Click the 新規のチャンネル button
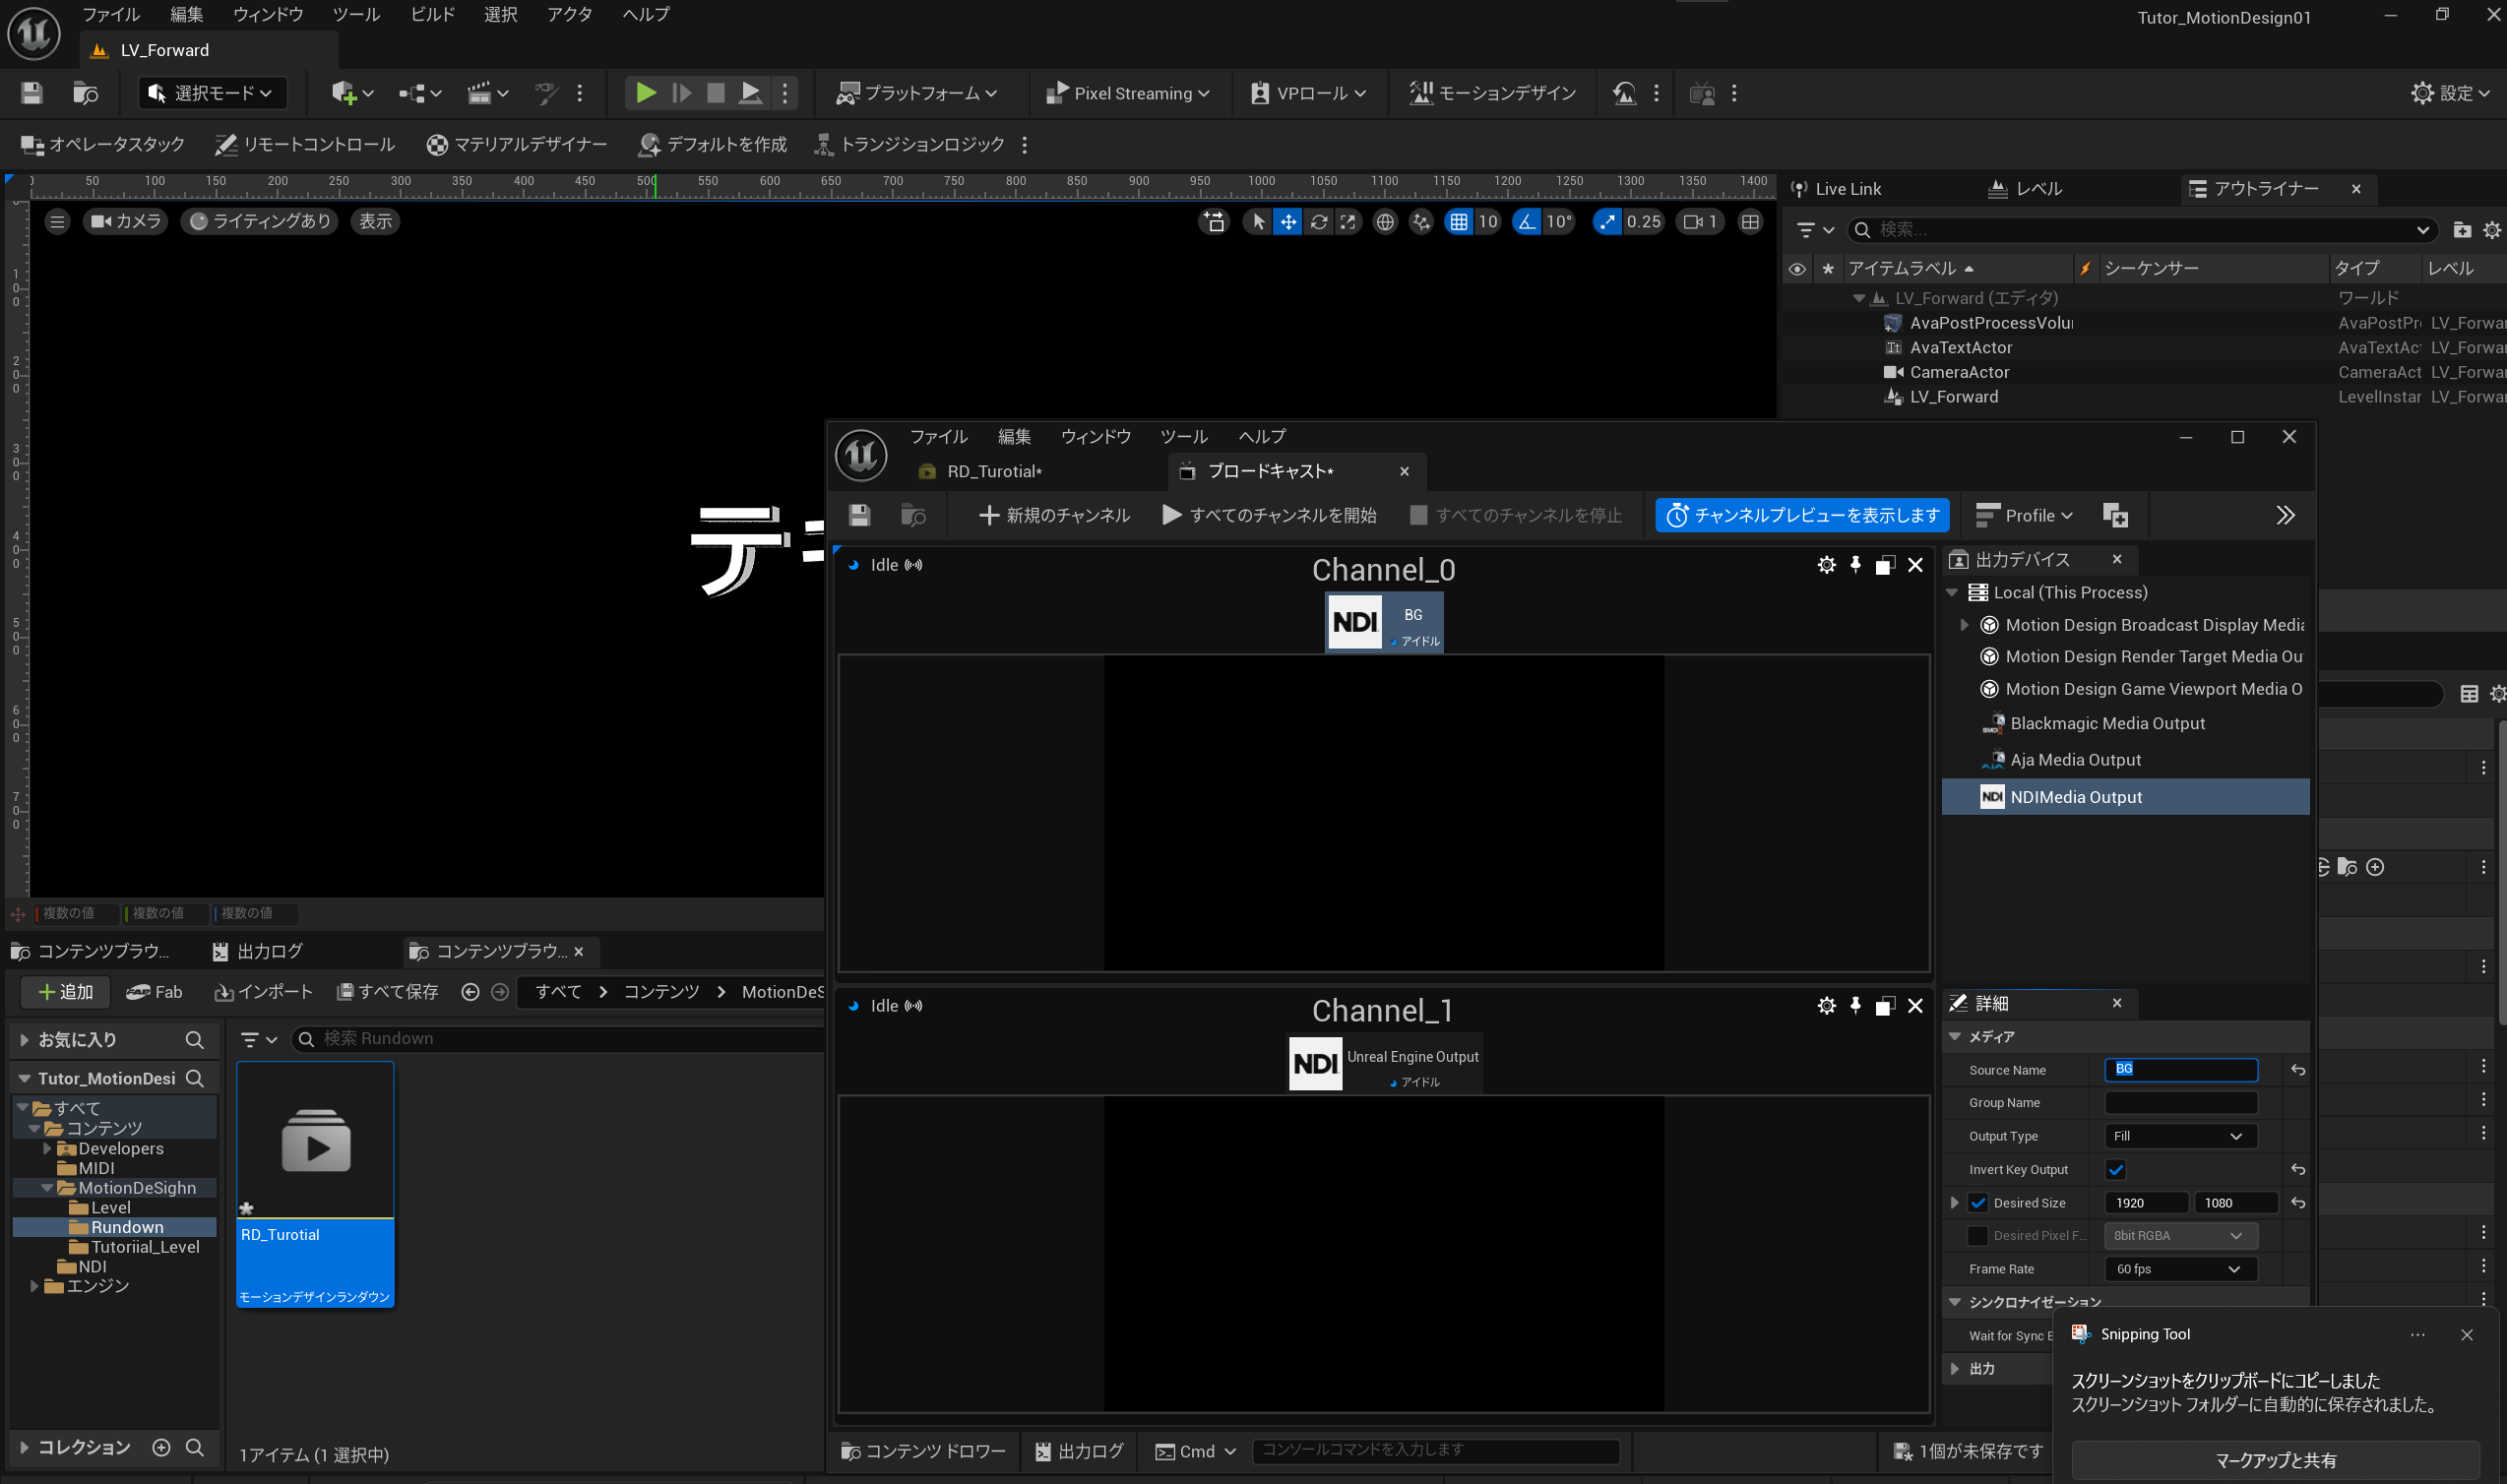The width and height of the screenshot is (2507, 1484). click(x=1054, y=515)
